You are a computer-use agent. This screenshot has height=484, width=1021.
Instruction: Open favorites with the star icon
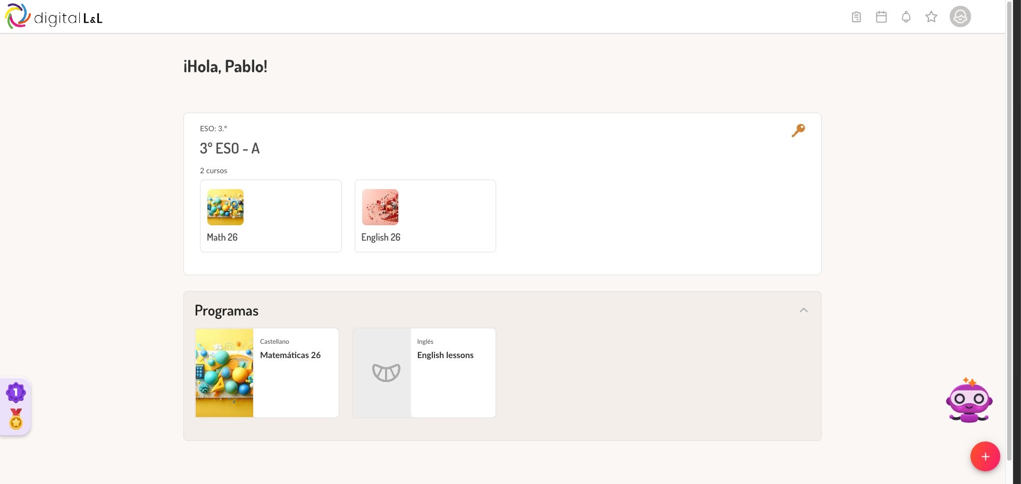pos(931,17)
